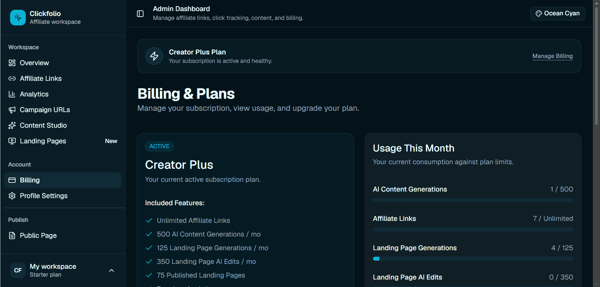The width and height of the screenshot is (600, 287).
Task: Click the 'Admin Dashboard' header title
Action: coord(181,9)
